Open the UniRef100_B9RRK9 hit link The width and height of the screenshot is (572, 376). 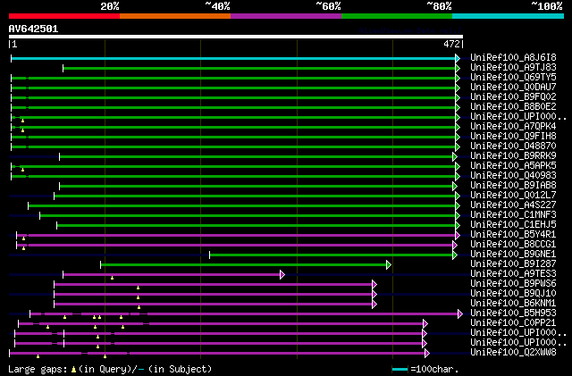pos(512,156)
